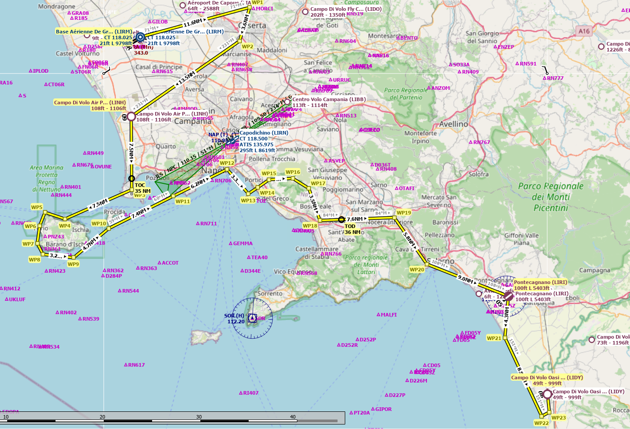Click the map distance scale bar
The image size is (630, 429).
(x=172, y=419)
